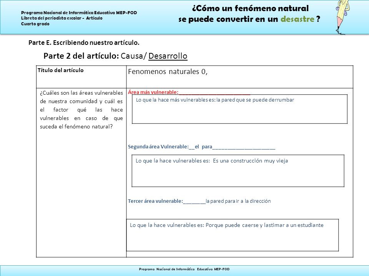
Task: Click 'Libreta del periodista escolar - Artículo'
Action: [x=61, y=18]
